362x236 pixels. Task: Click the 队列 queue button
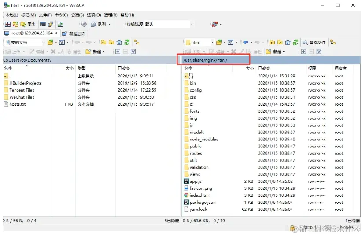[99, 24]
